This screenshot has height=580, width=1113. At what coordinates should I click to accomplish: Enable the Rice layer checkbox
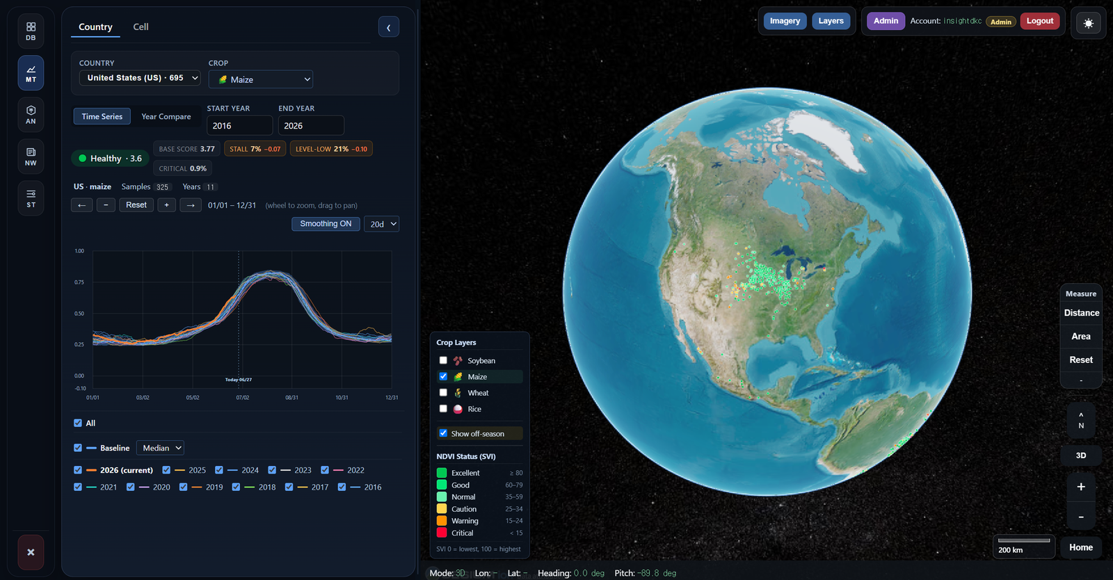(x=443, y=408)
